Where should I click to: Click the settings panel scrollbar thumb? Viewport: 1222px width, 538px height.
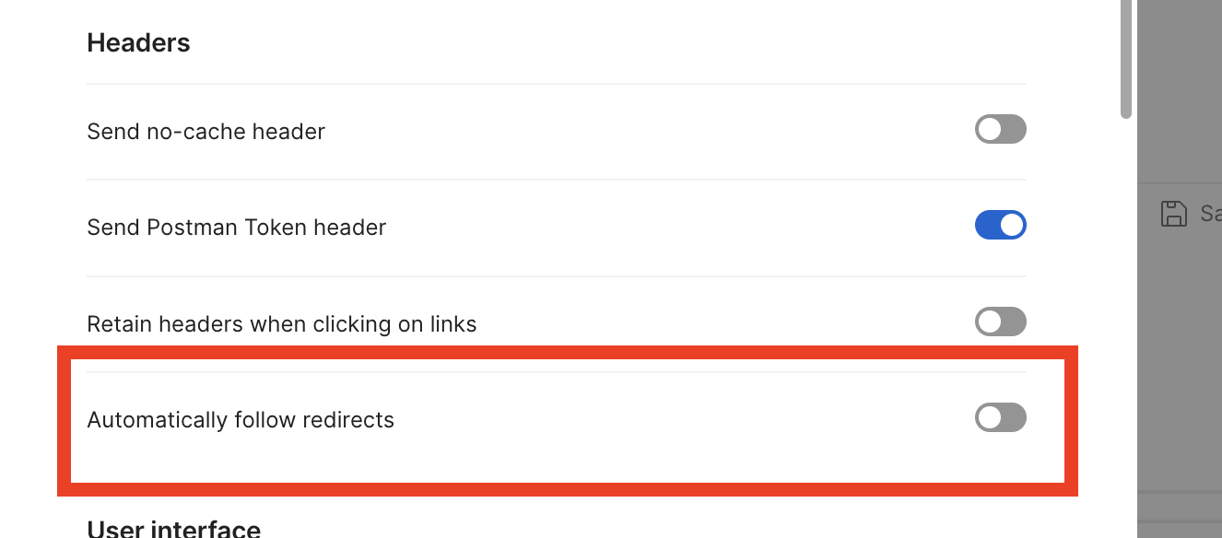[1125, 55]
